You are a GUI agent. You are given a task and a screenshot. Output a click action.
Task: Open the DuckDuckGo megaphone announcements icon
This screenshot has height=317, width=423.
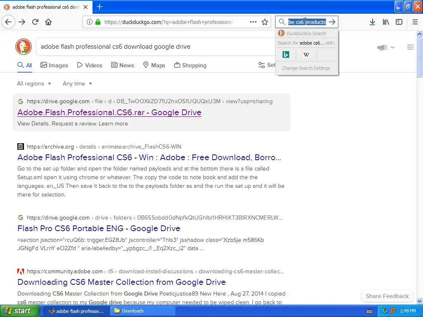(382, 47)
